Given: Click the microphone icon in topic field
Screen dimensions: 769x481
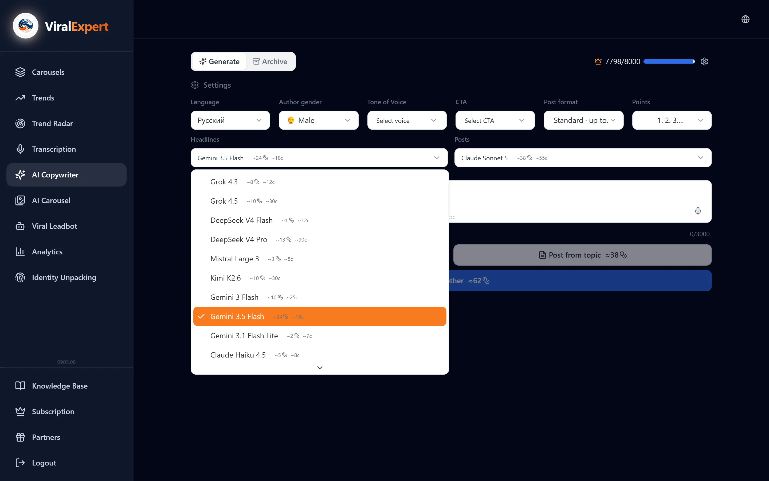Looking at the screenshot, I should click(x=697, y=211).
